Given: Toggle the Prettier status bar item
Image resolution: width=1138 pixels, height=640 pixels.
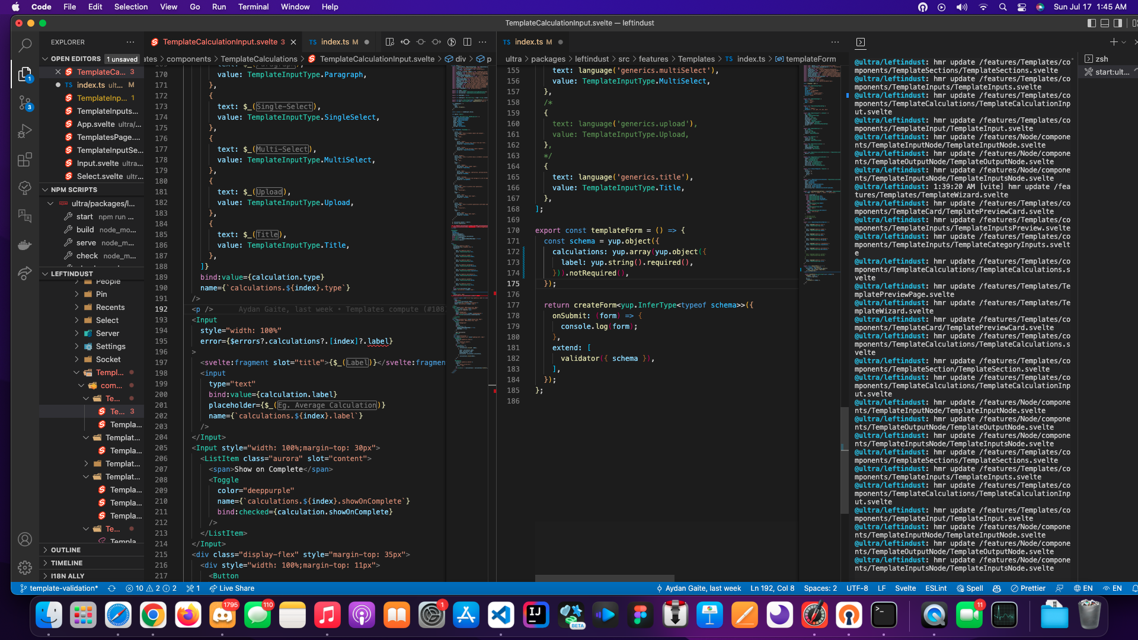Looking at the screenshot, I should (x=1028, y=588).
